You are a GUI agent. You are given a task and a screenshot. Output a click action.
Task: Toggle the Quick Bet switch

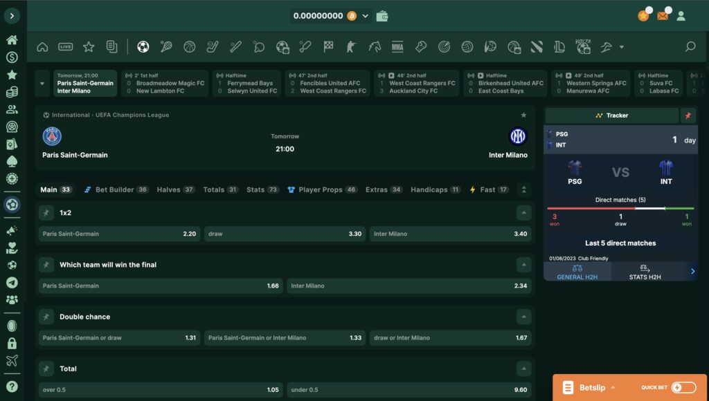[x=683, y=387]
